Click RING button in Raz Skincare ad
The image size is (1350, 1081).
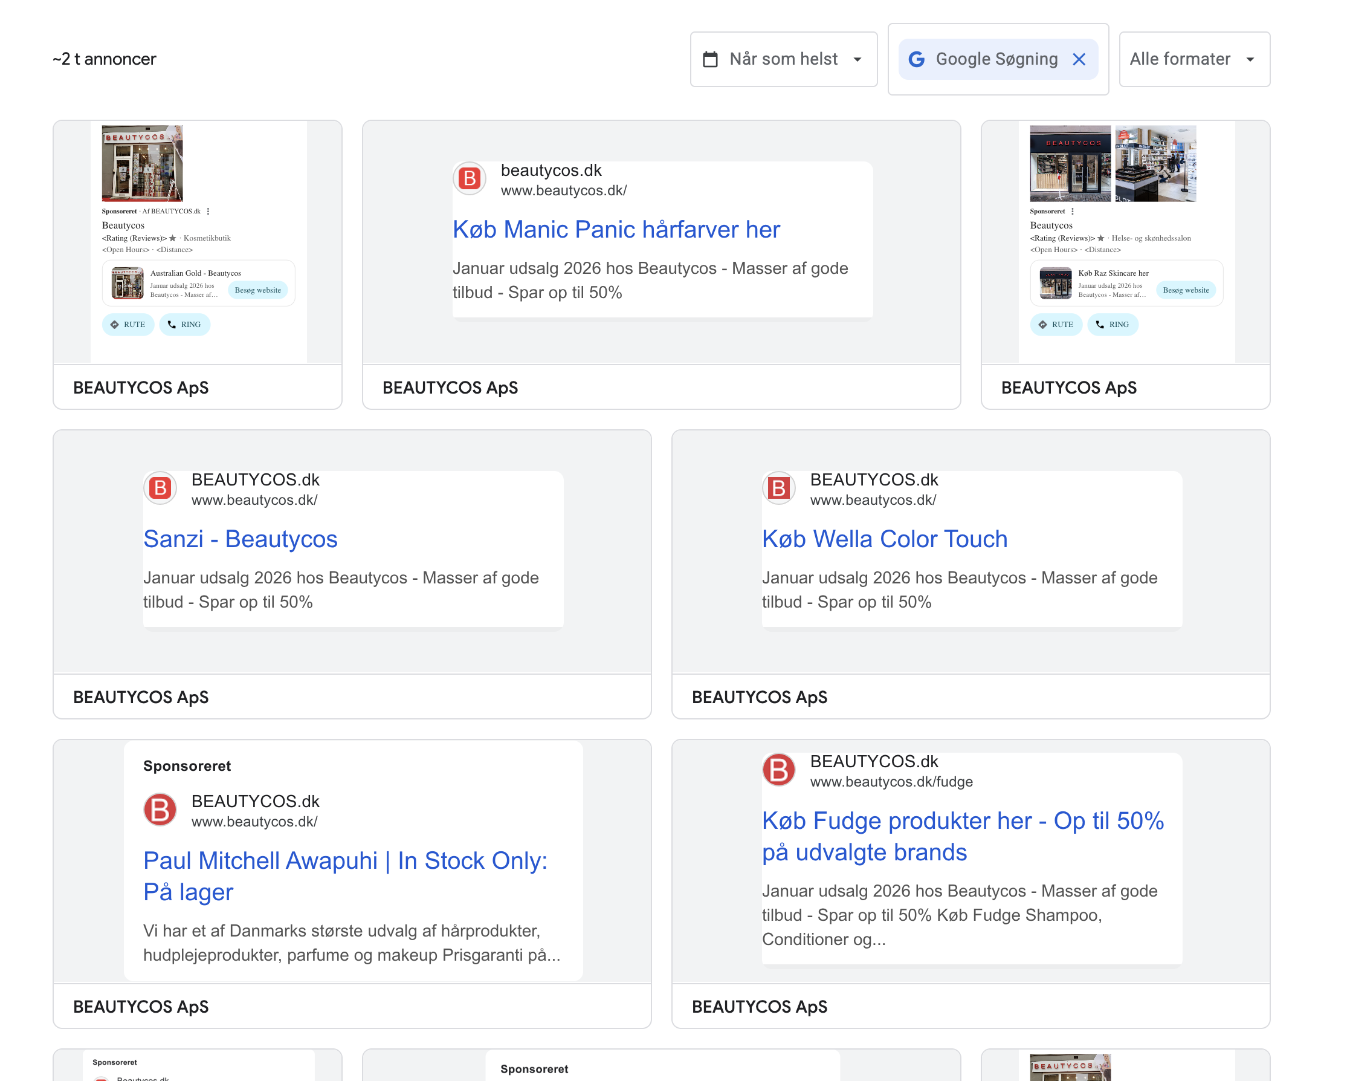click(1113, 325)
